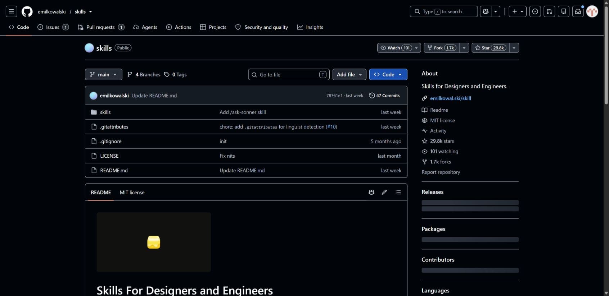Open the green Code clone dropdown
The image size is (609, 296).
(x=388, y=74)
